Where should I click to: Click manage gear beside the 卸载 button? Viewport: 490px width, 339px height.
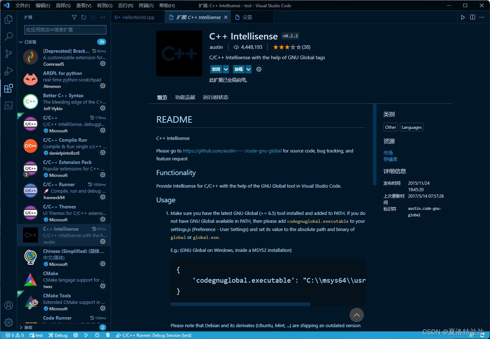pyautogui.click(x=259, y=69)
